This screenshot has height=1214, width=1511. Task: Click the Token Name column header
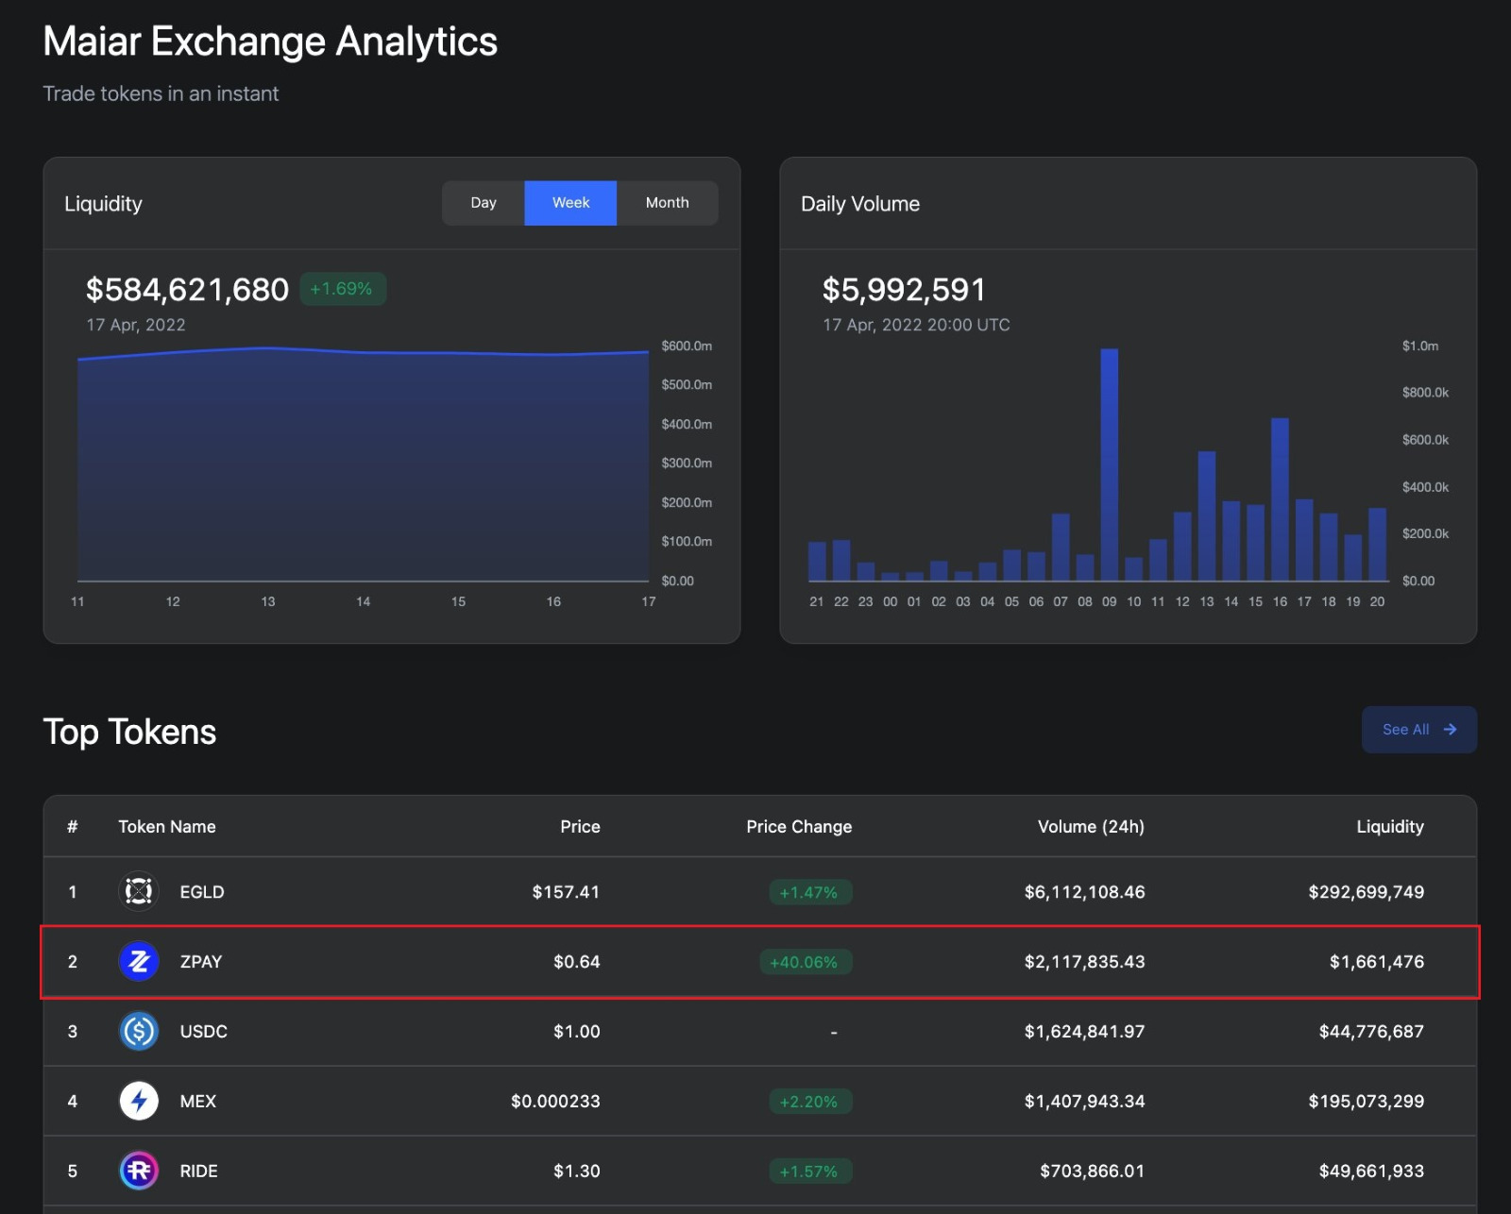point(167,827)
